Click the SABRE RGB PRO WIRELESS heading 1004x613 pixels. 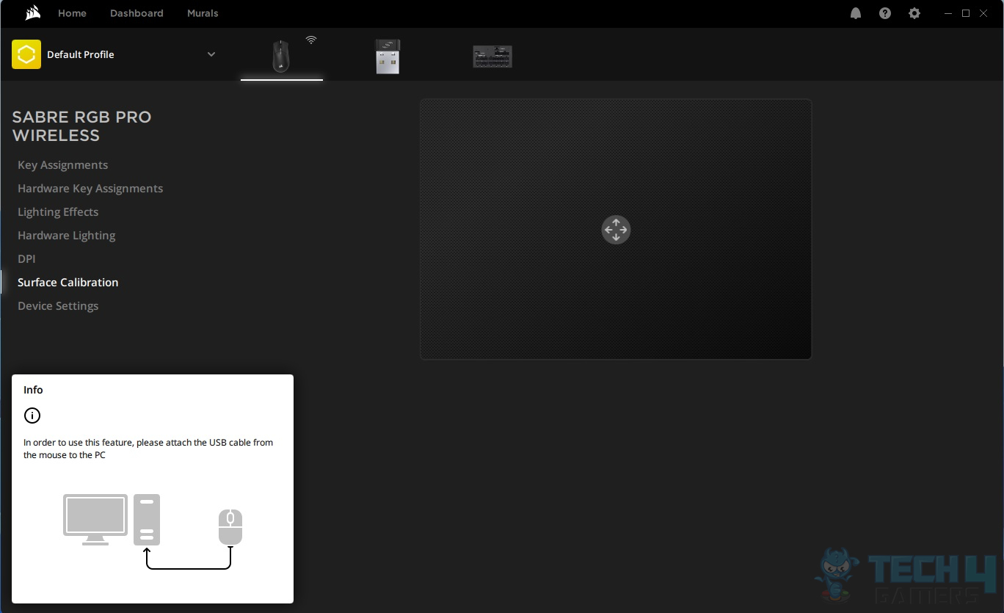click(81, 126)
